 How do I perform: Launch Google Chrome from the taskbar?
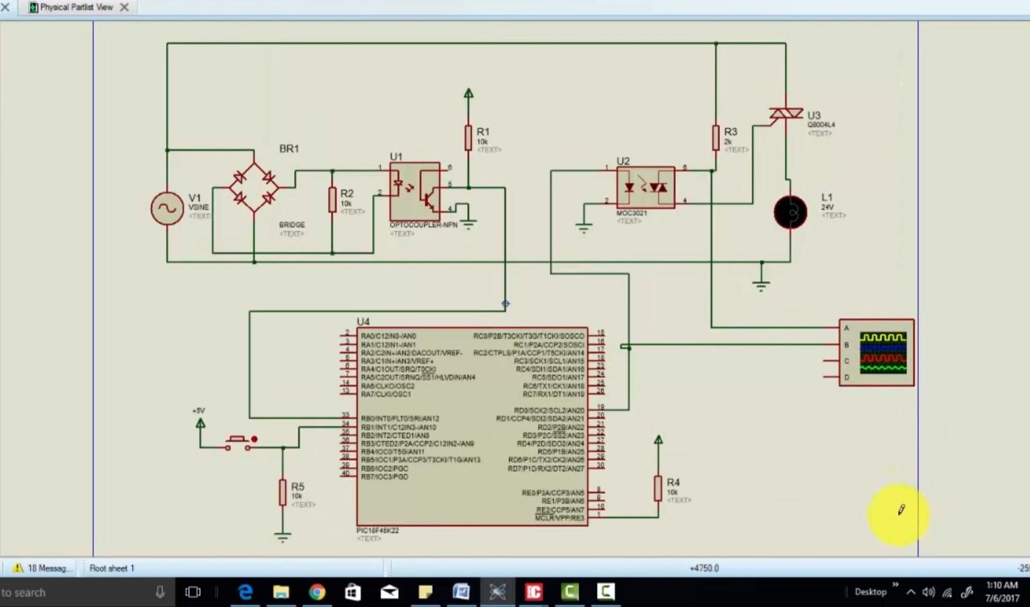[x=317, y=592]
